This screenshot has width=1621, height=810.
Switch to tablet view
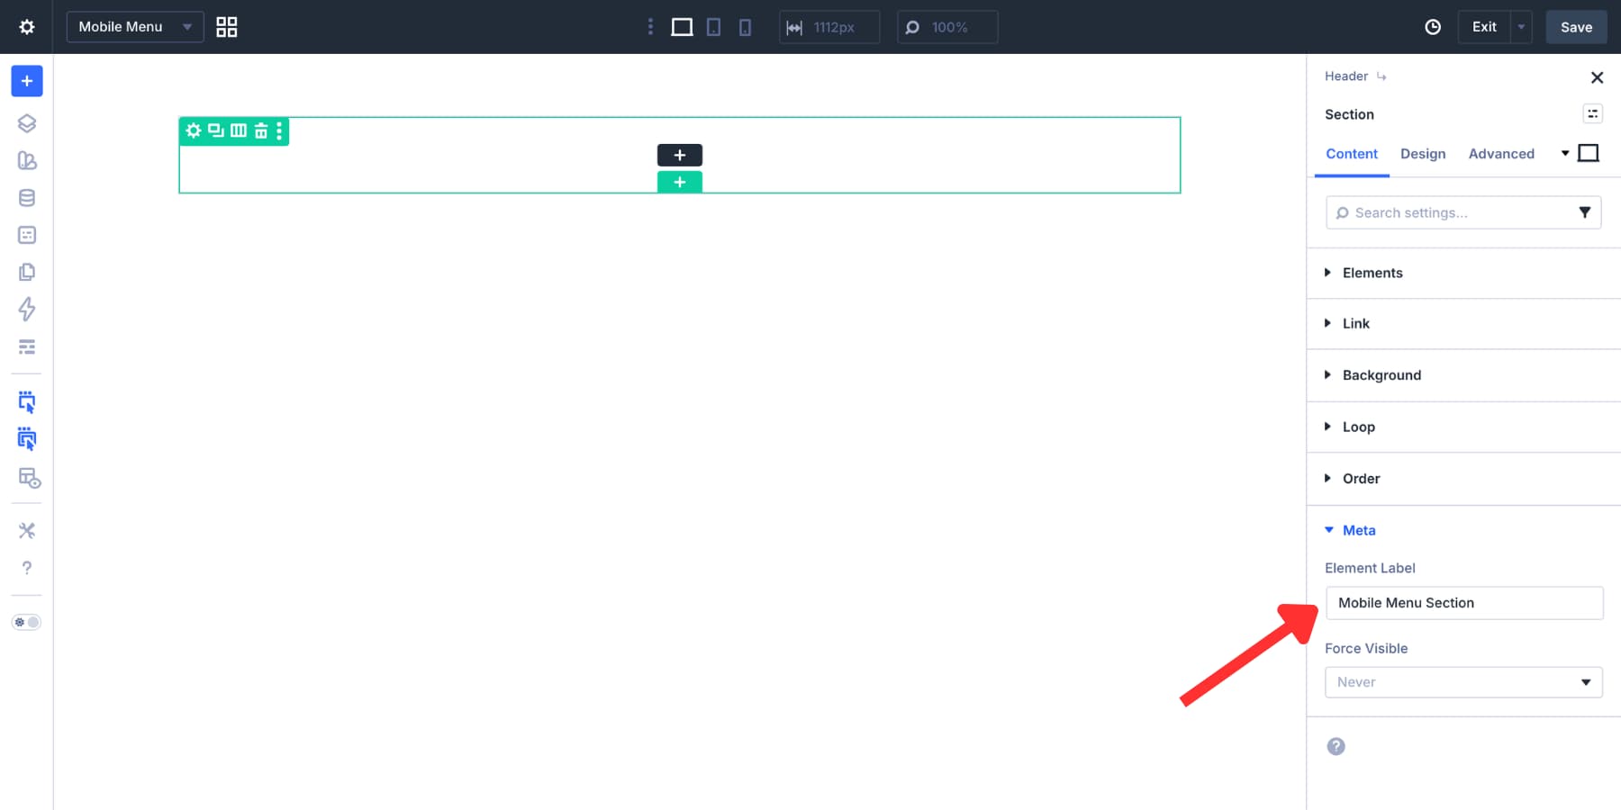pos(713,27)
